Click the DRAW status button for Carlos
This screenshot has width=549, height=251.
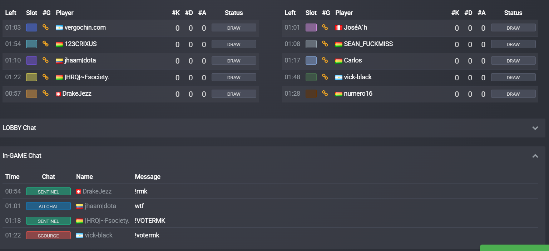[513, 61]
